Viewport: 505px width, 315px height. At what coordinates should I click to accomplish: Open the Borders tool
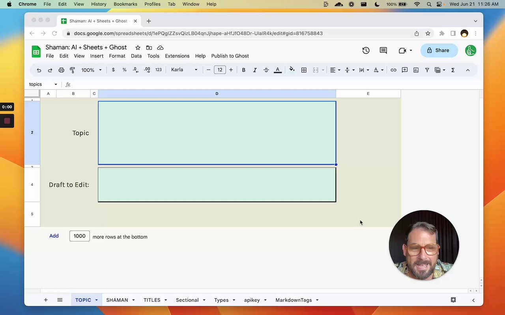[x=304, y=70]
